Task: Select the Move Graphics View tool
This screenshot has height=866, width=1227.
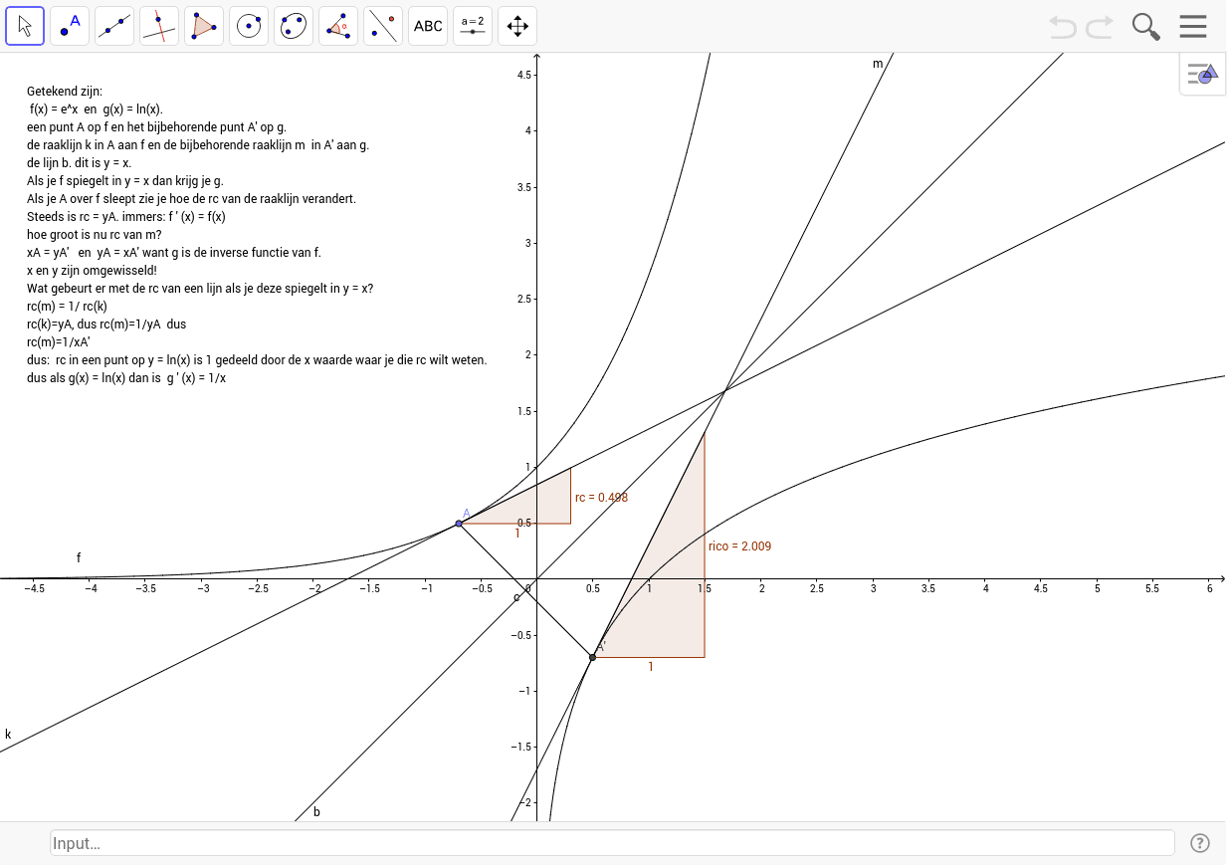Action: (x=517, y=26)
